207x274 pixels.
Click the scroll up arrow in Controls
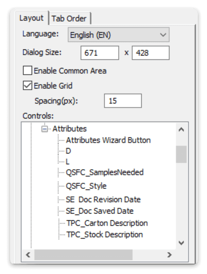pos(181,129)
